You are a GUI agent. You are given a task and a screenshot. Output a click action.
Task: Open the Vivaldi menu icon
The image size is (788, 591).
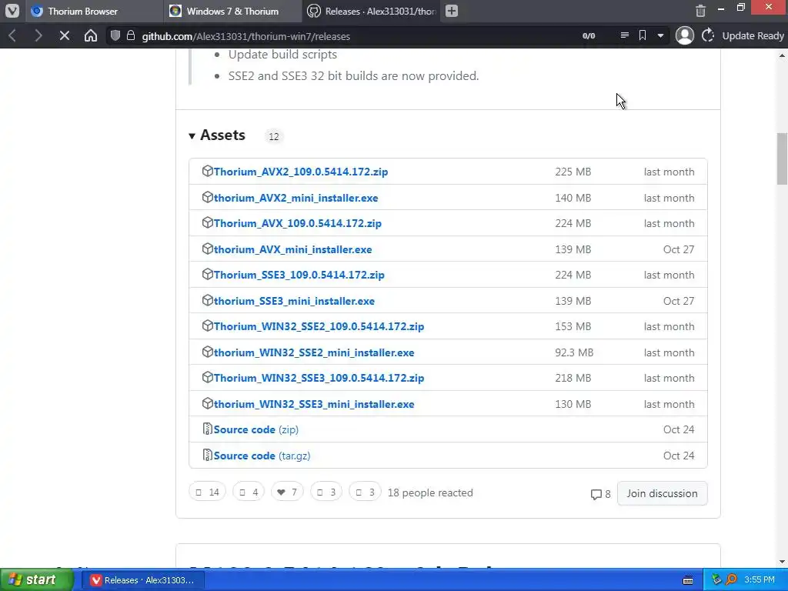[12, 11]
